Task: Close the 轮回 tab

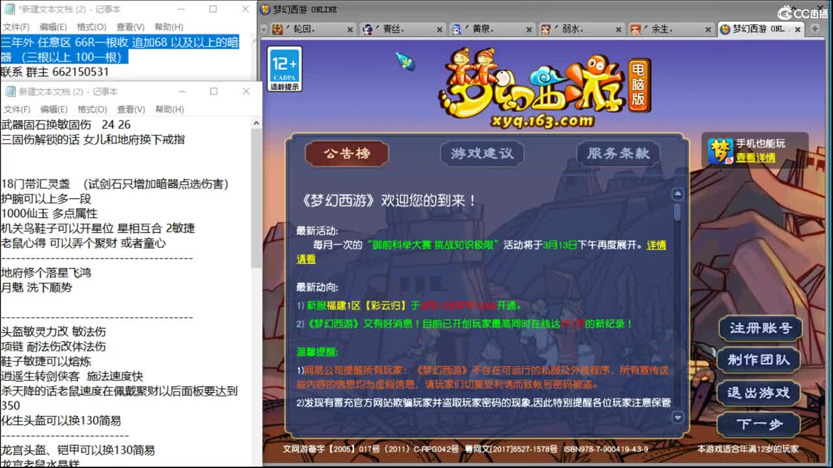Action: point(349,30)
